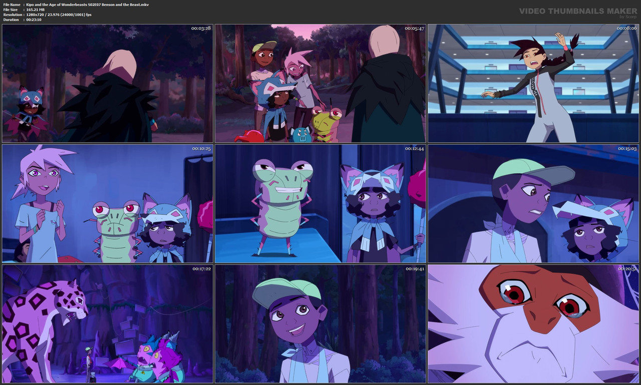Open the thumbnail at timestamp 00:17:22

coord(107,323)
